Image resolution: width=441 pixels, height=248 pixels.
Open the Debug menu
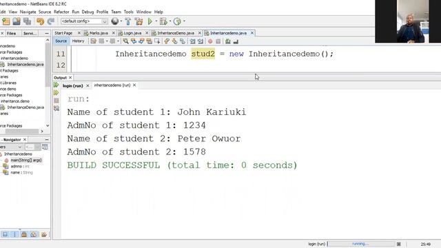pyautogui.click(x=88, y=12)
